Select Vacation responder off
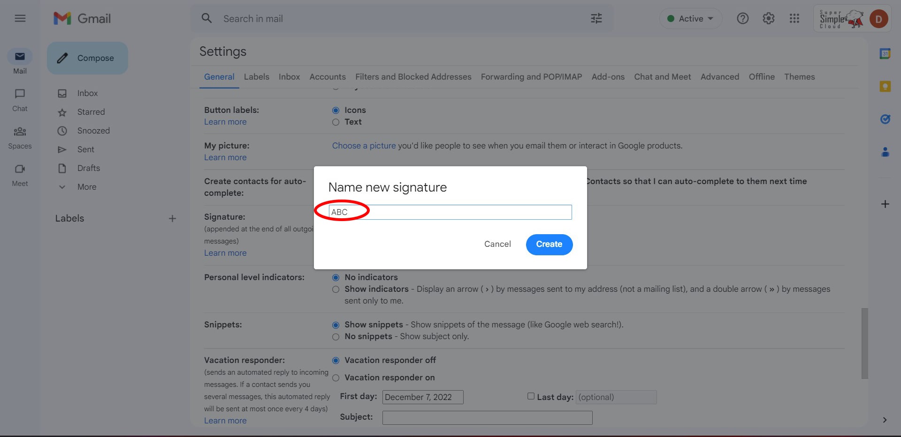 tap(336, 361)
